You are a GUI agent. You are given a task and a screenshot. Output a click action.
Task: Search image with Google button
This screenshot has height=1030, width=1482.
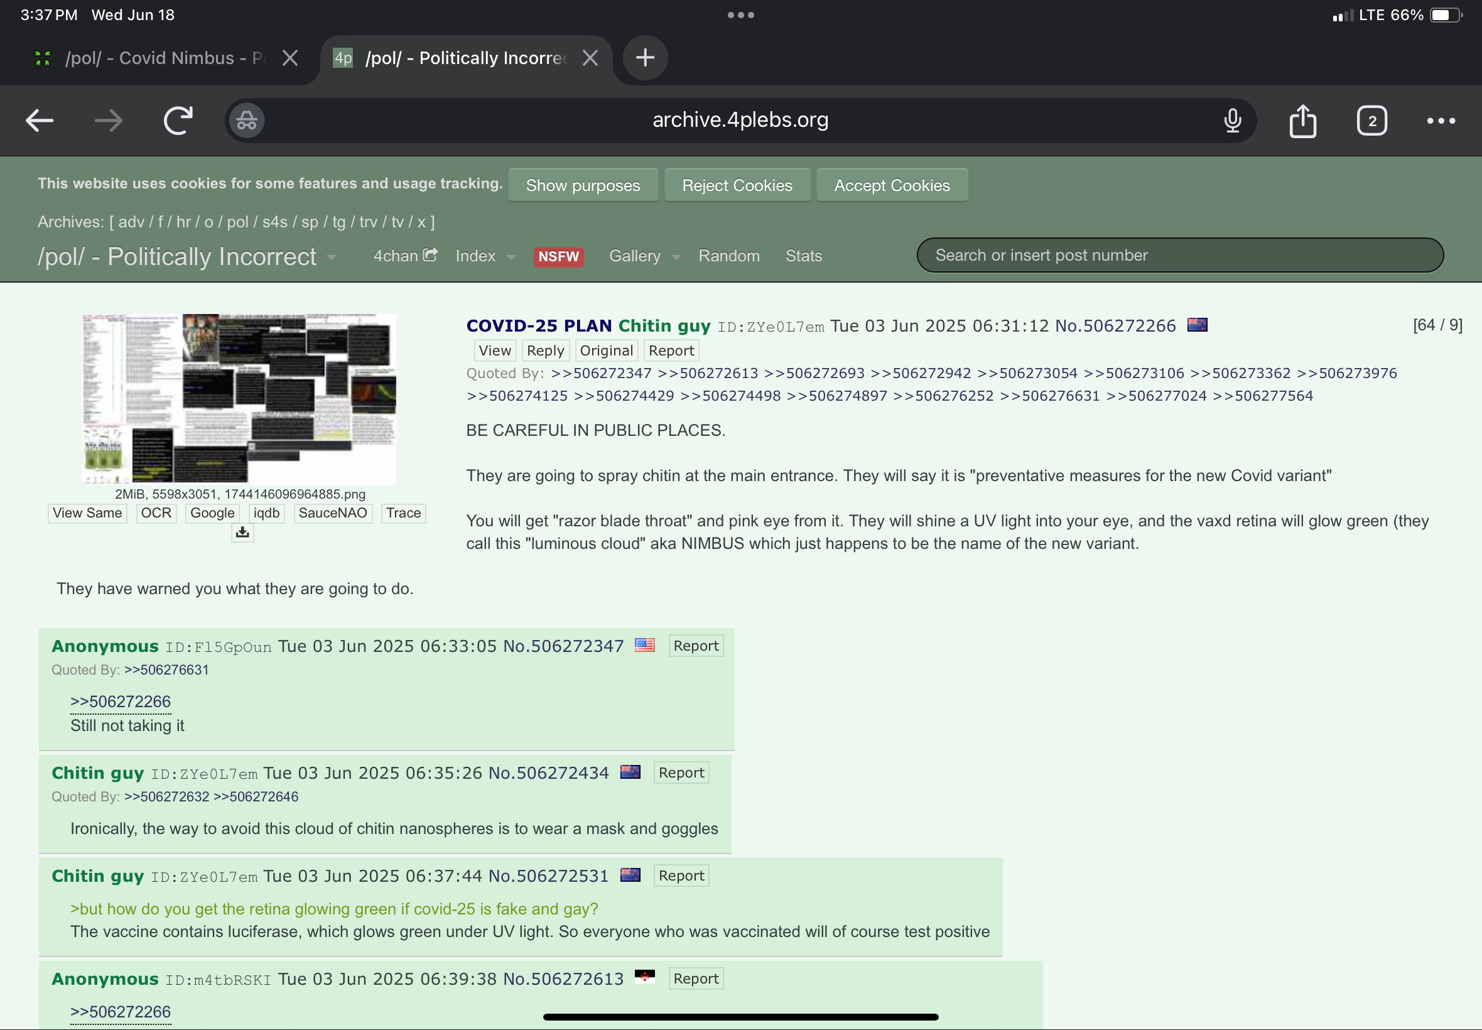point(212,513)
